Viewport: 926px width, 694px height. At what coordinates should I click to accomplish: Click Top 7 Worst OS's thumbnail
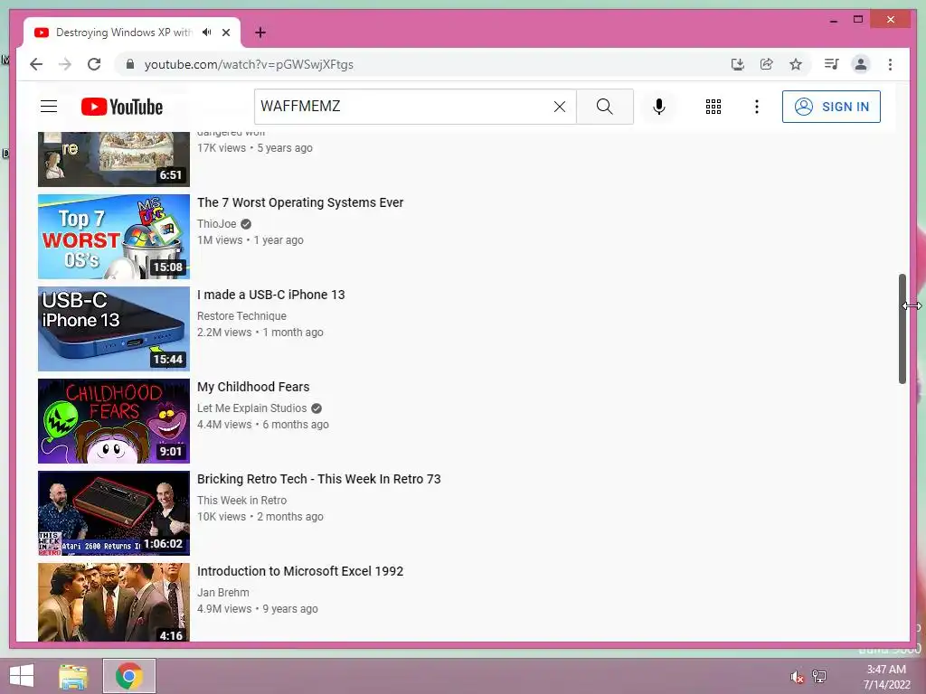pos(114,237)
